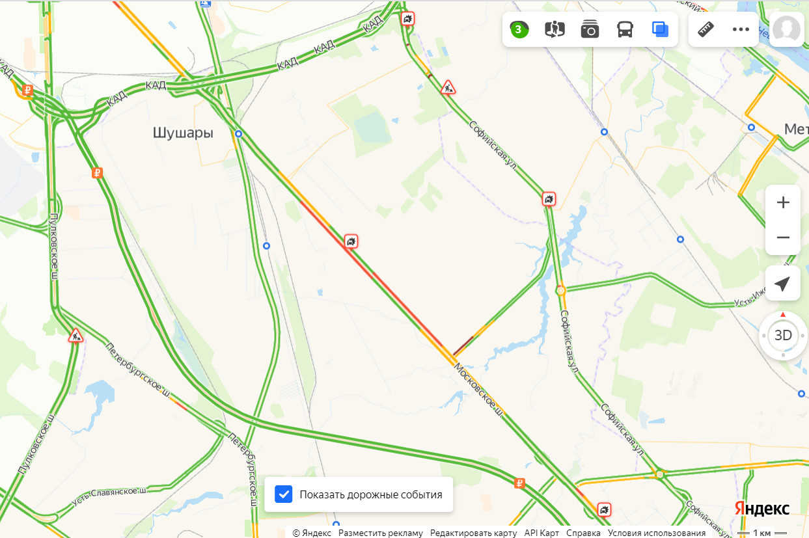Zoom out with the minus button
809x538 pixels.
point(783,237)
